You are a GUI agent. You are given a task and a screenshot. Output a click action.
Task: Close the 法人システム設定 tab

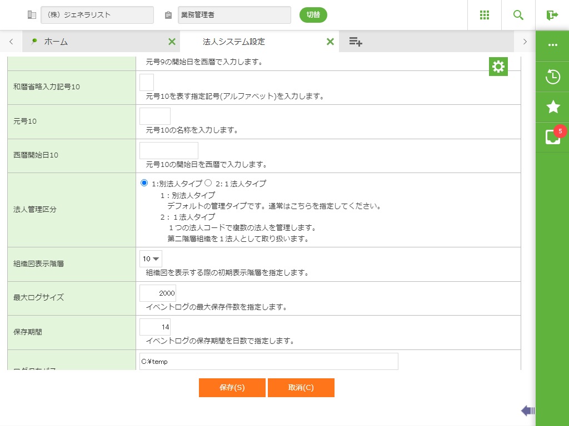[x=330, y=42]
